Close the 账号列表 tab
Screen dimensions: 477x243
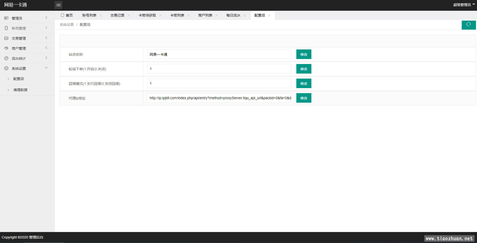pyautogui.click(x=101, y=15)
